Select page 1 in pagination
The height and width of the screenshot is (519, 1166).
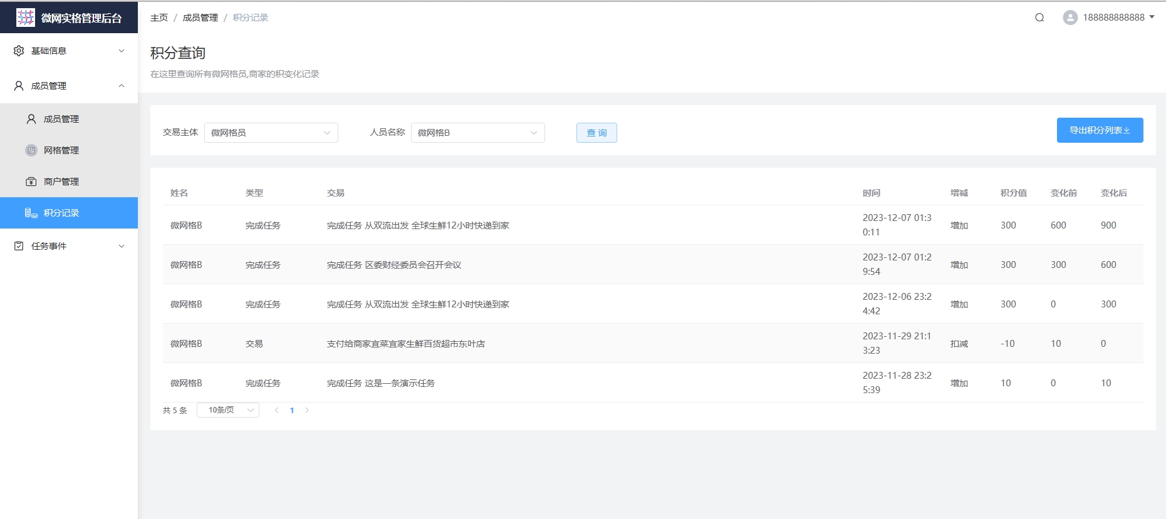pos(292,410)
